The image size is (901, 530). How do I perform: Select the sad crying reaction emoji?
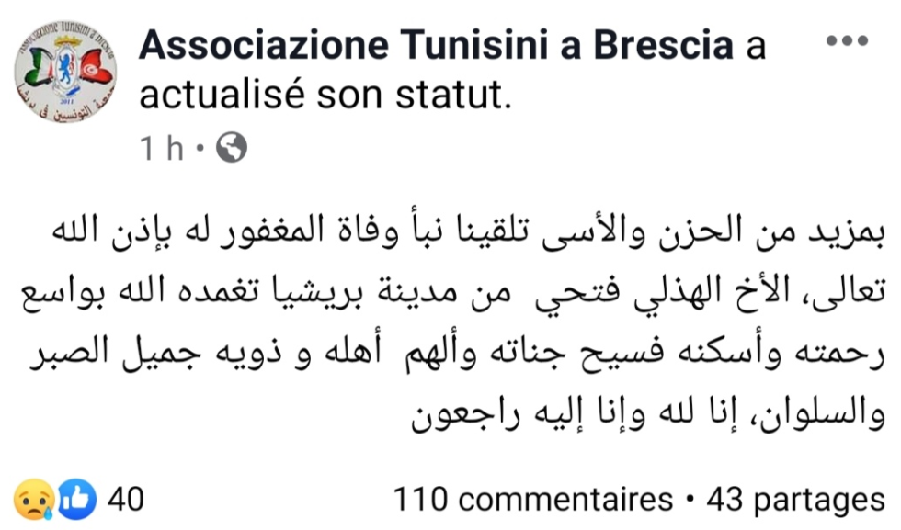(x=34, y=500)
